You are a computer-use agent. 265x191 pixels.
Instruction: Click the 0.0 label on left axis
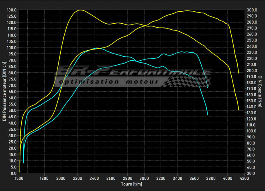pyautogui.click(x=14, y=173)
